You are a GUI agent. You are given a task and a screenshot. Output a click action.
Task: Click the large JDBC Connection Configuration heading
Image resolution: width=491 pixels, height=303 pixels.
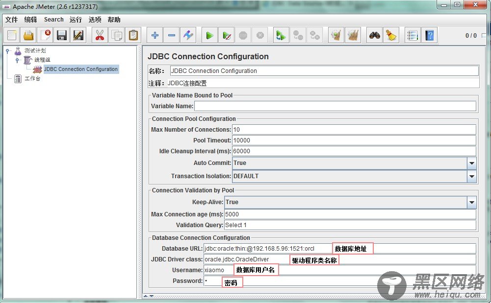(x=208, y=57)
